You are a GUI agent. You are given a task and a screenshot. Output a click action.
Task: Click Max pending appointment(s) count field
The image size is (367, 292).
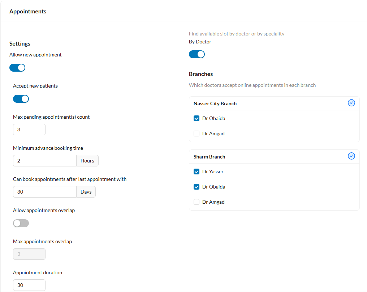click(x=29, y=130)
